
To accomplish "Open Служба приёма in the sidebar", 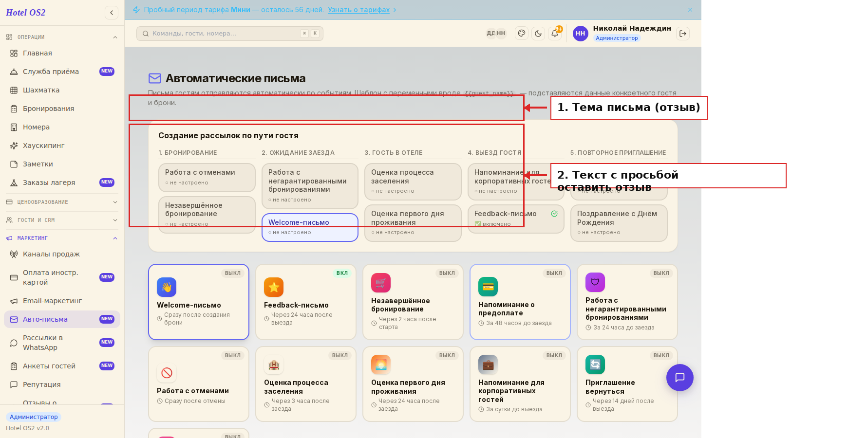I will click(x=62, y=72).
